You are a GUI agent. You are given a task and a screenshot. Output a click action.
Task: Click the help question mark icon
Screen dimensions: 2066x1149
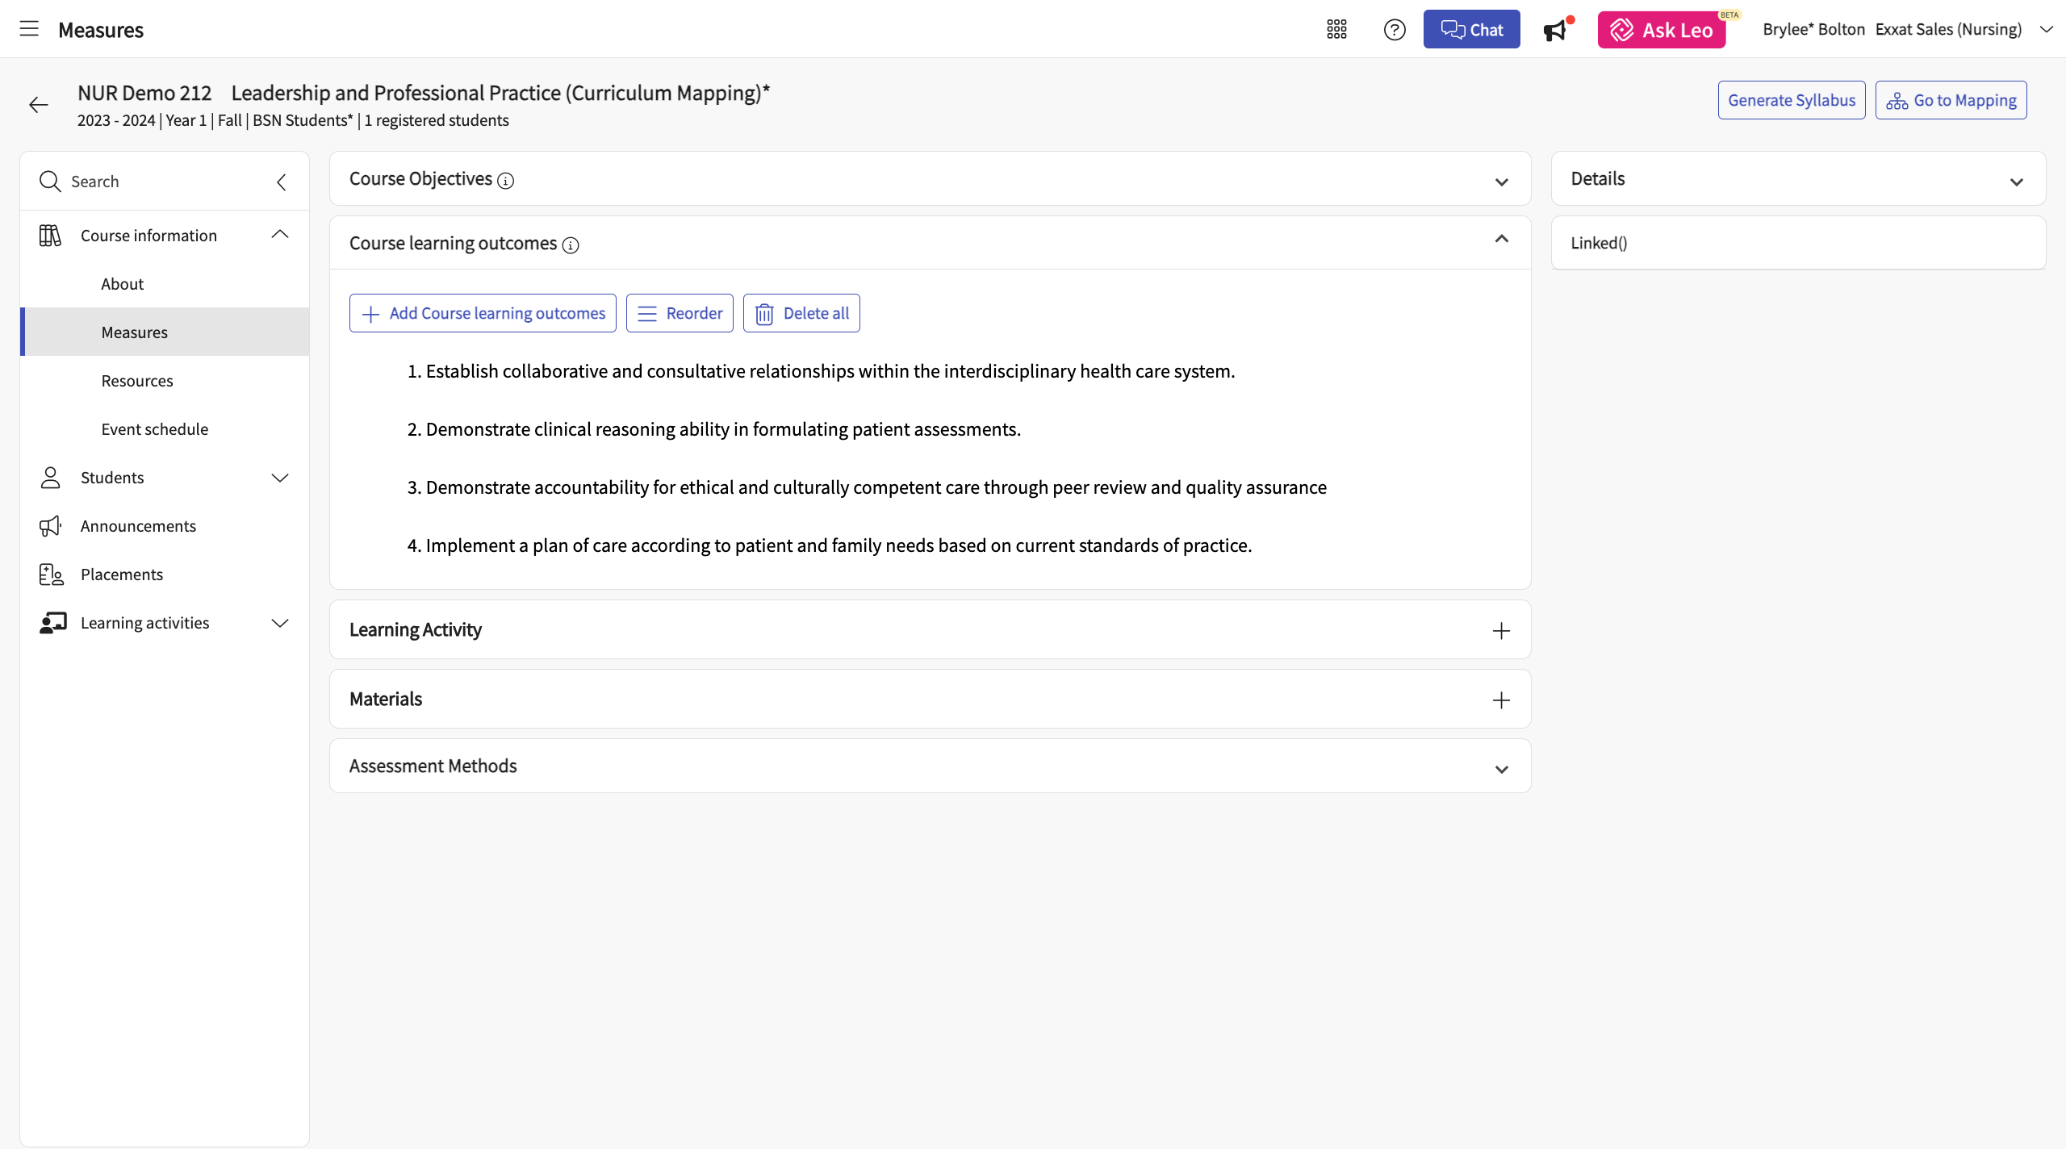[1394, 30]
